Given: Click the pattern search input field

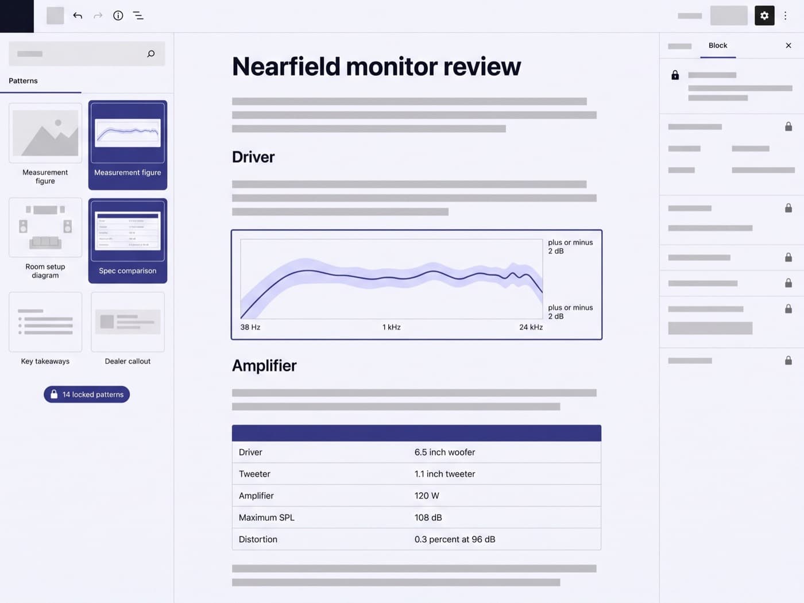Looking at the screenshot, I should 87,53.
